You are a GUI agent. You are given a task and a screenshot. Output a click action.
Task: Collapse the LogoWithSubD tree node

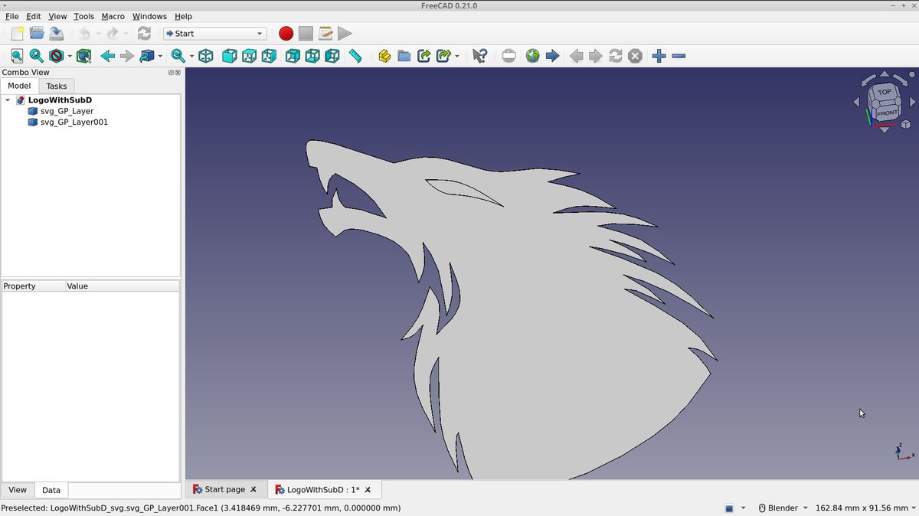[8, 100]
